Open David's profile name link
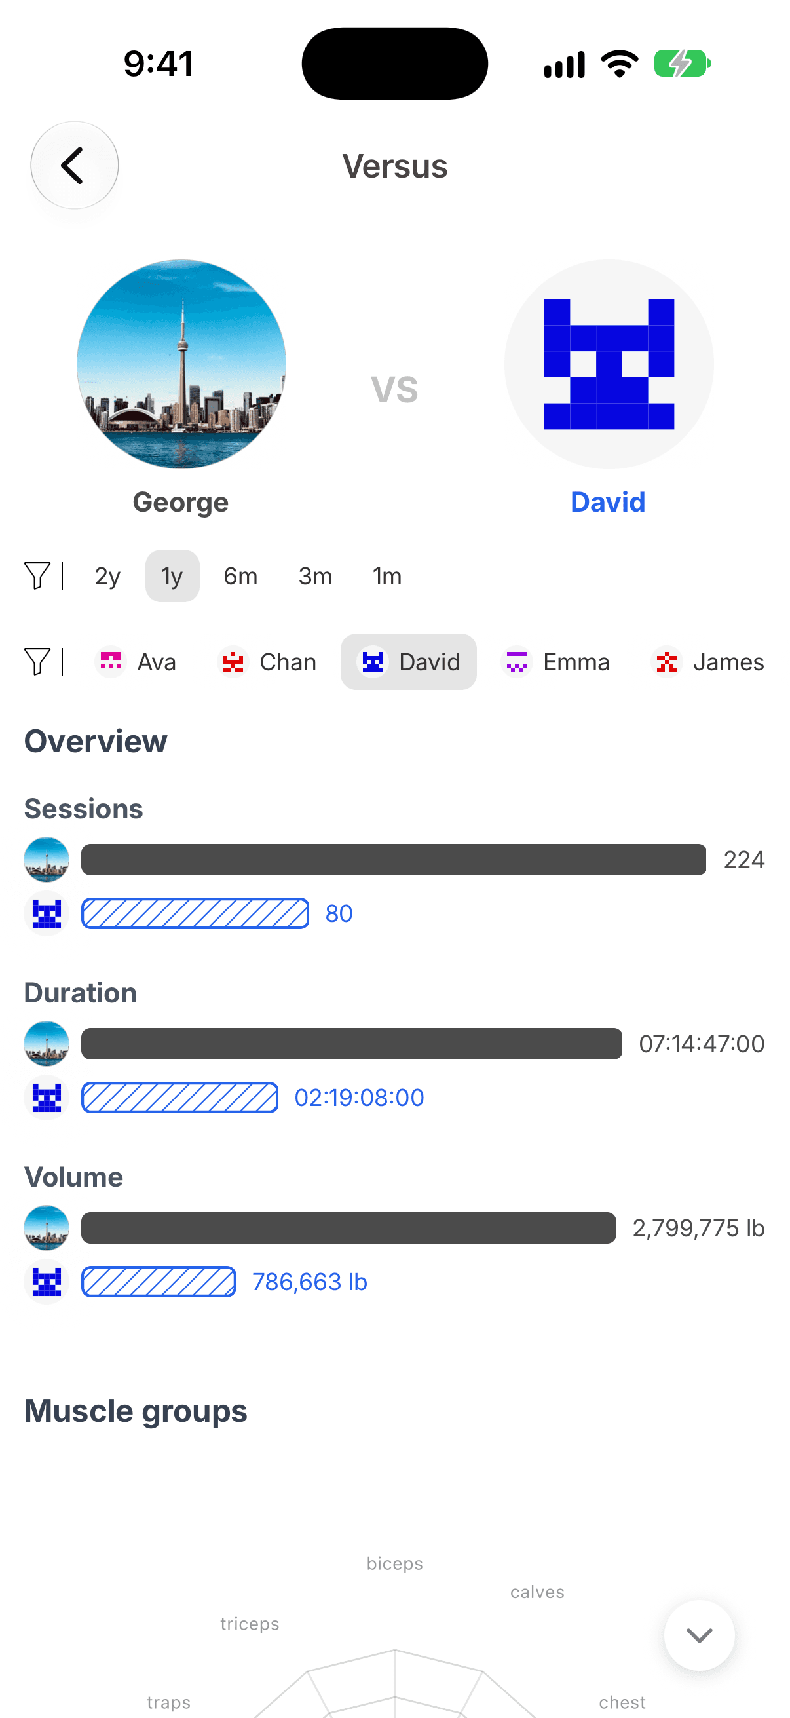The width and height of the screenshot is (790, 1718). click(x=608, y=501)
